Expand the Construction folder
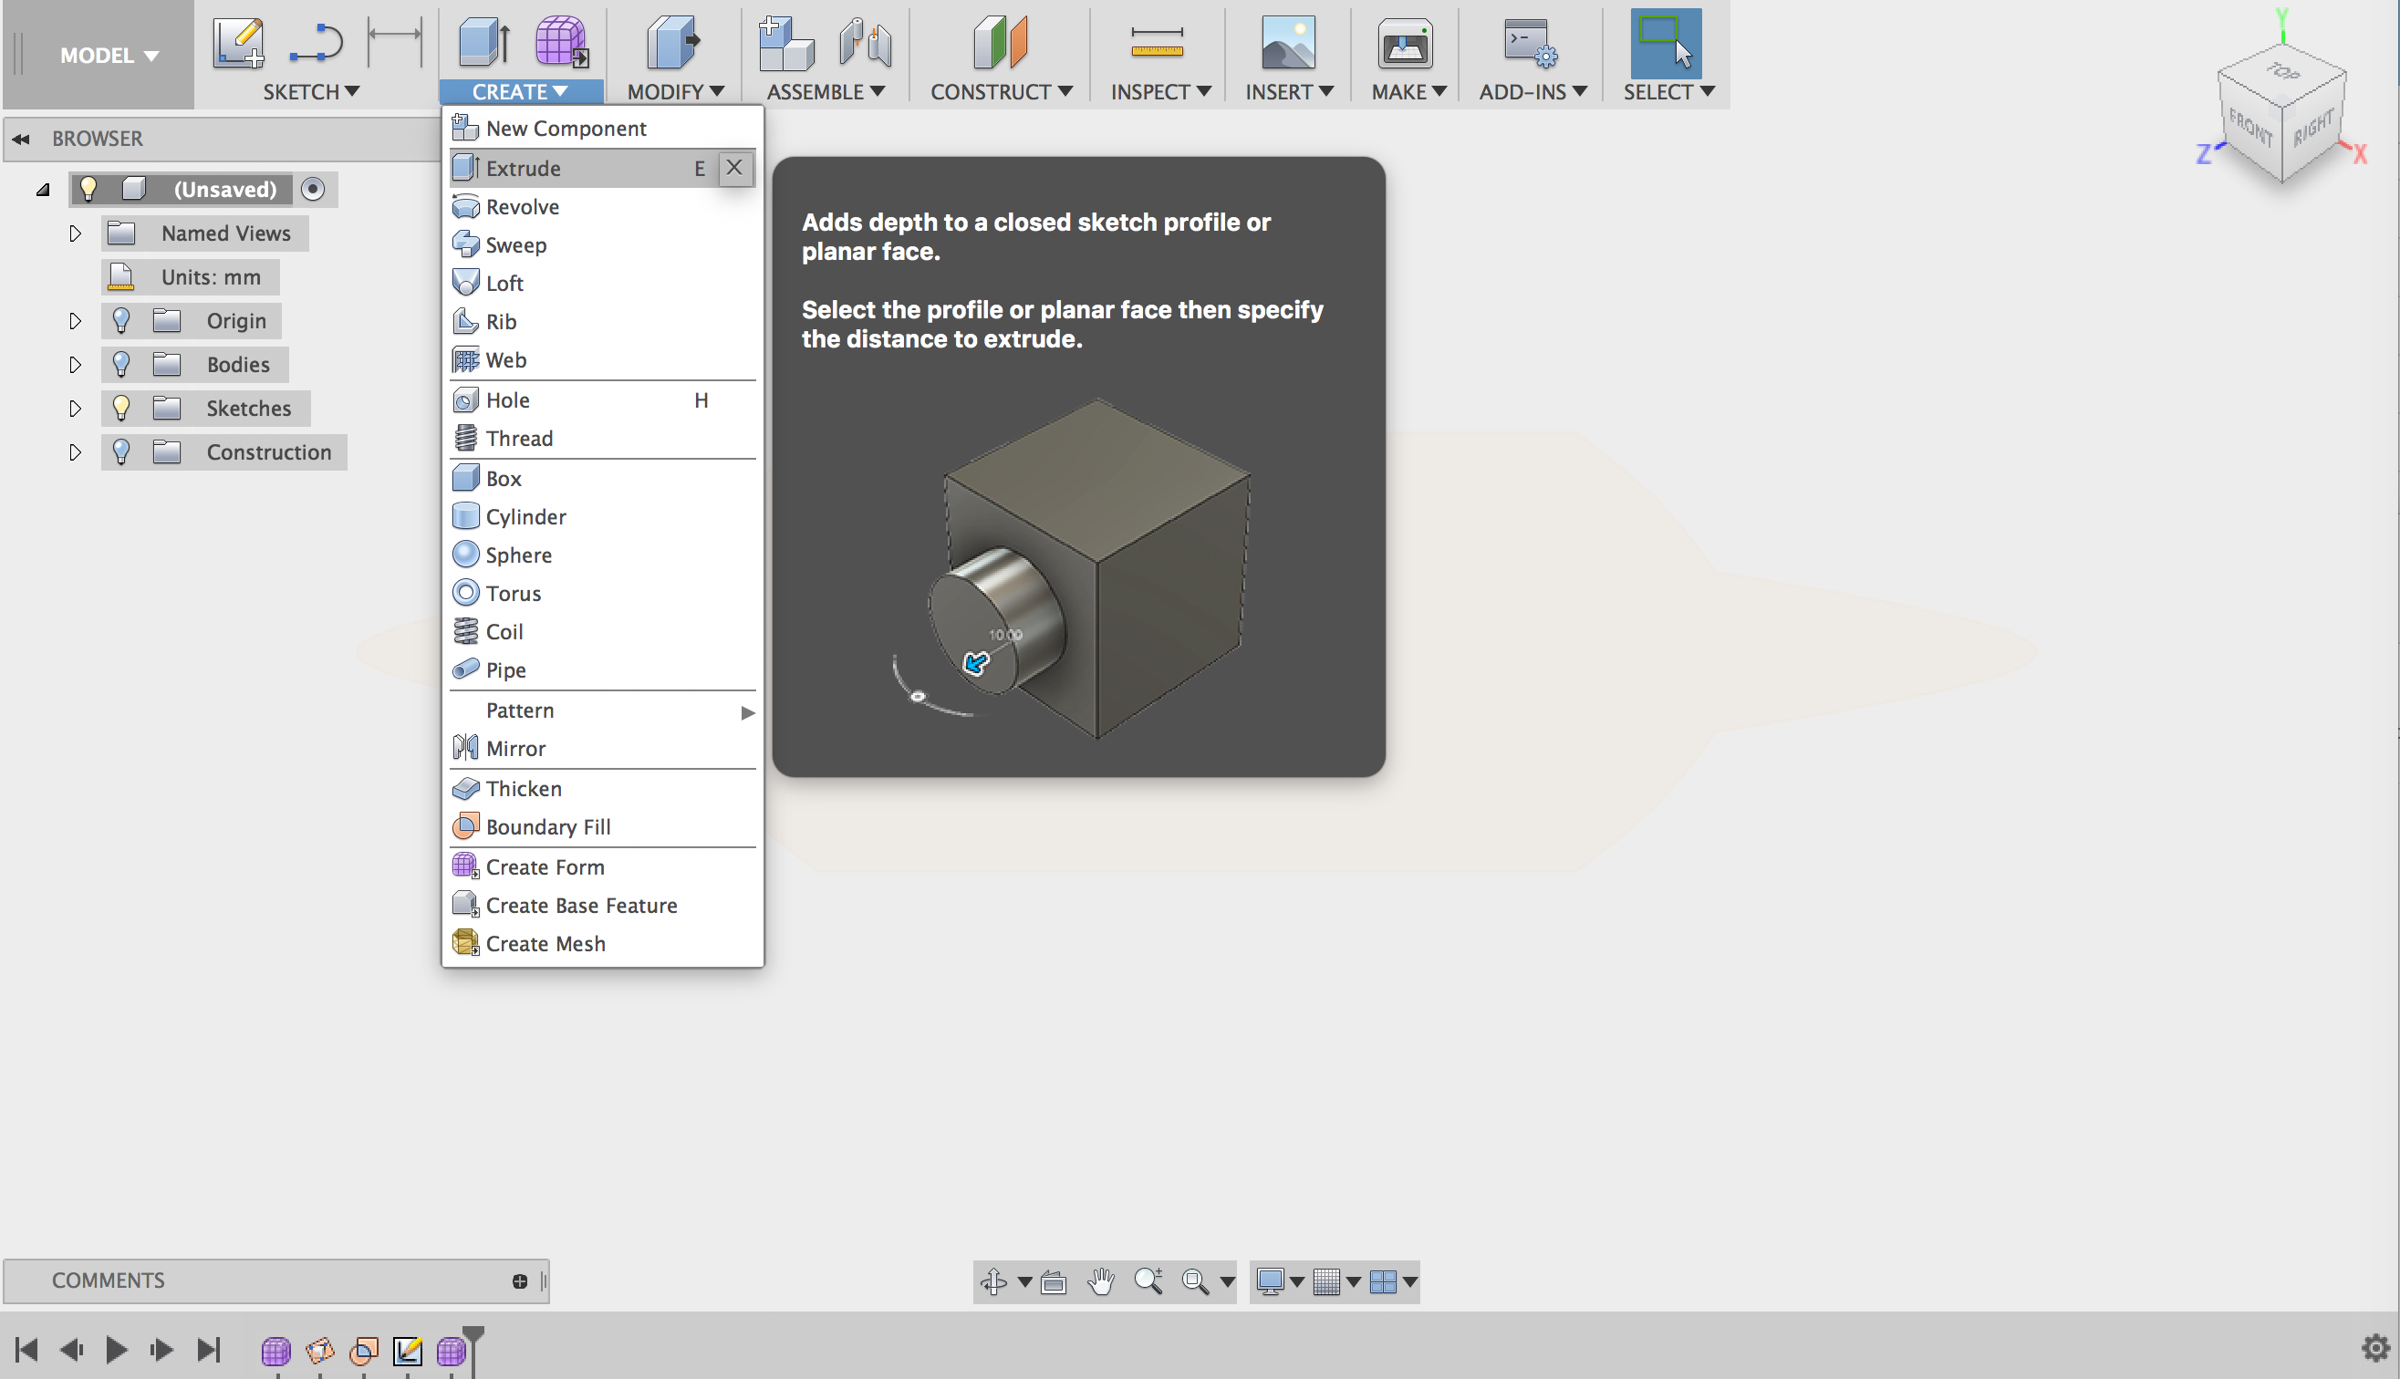This screenshot has width=2400, height=1379. (75, 451)
